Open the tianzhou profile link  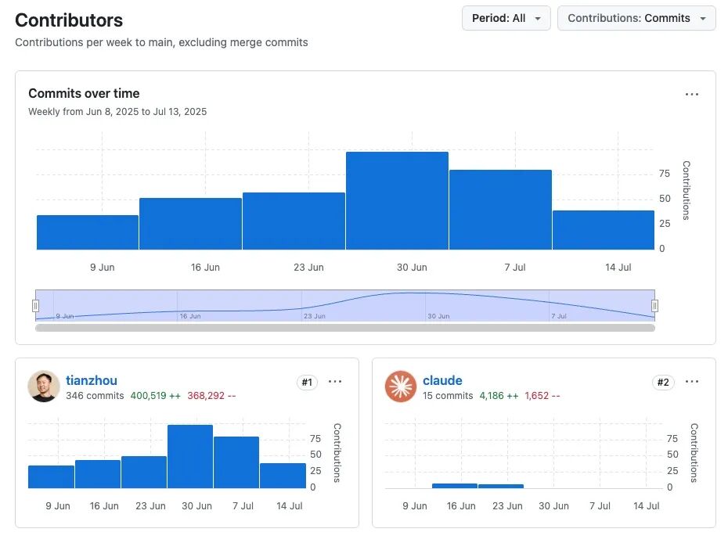pyautogui.click(x=92, y=380)
